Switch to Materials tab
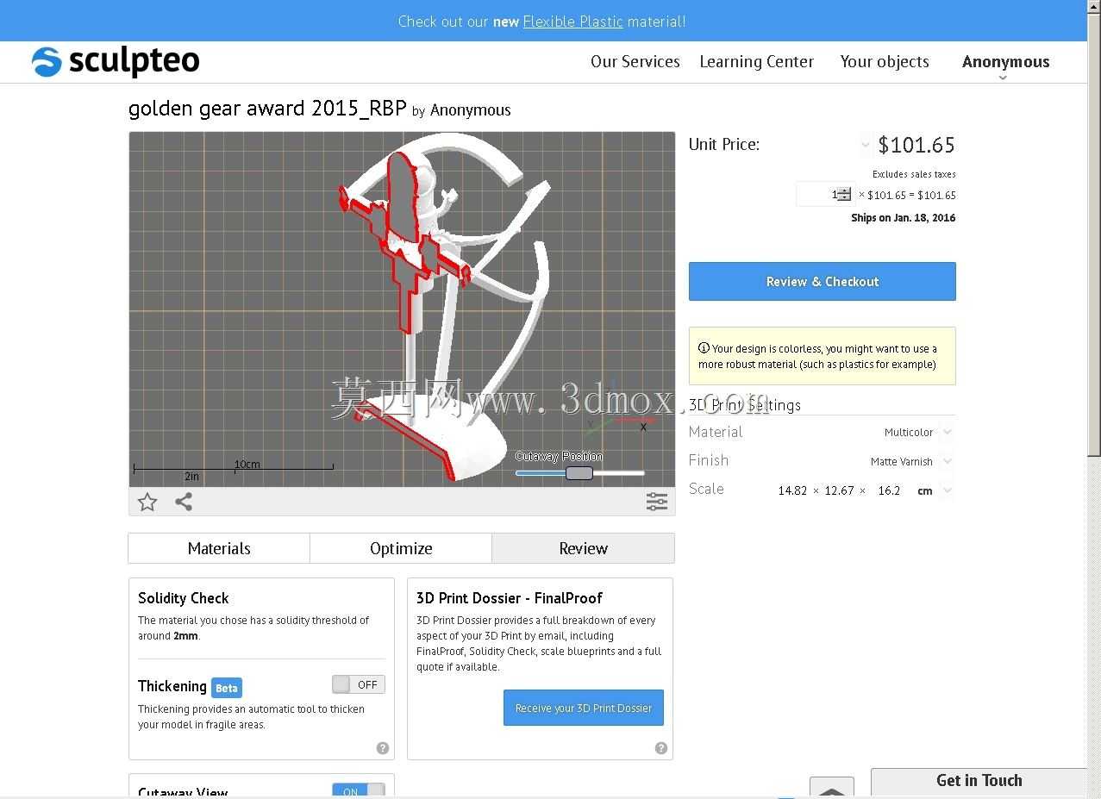1101x799 pixels. point(219,548)
